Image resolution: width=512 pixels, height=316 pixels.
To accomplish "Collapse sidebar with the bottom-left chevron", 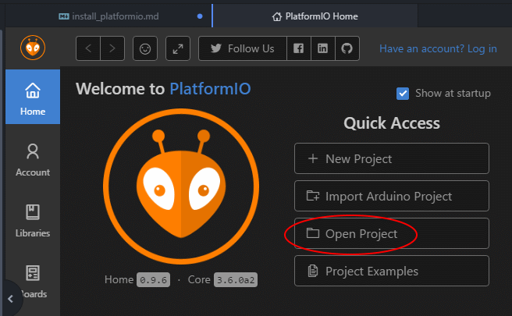I will pyautogui.click(x=10, y=299).
